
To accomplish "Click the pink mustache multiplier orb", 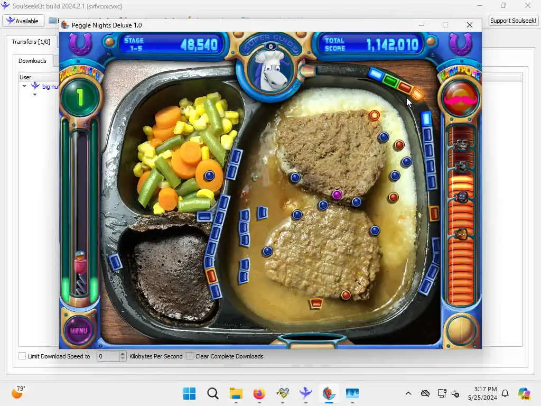I will tap(460, 98).
